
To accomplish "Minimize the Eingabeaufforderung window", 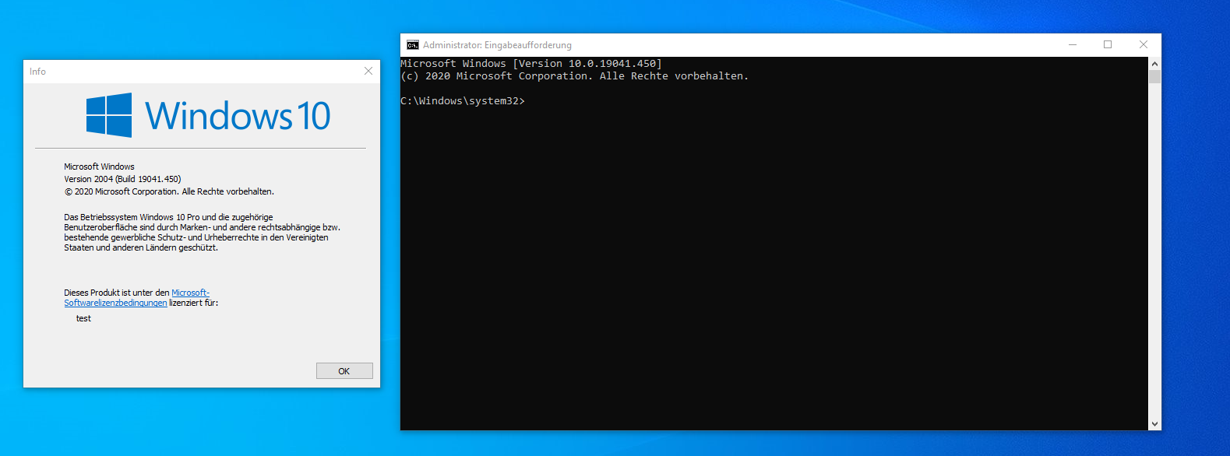I will [1073, 44].
